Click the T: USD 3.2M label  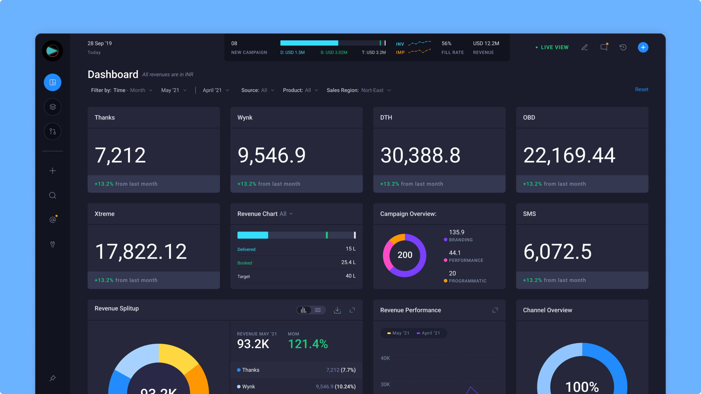point(374,52)
